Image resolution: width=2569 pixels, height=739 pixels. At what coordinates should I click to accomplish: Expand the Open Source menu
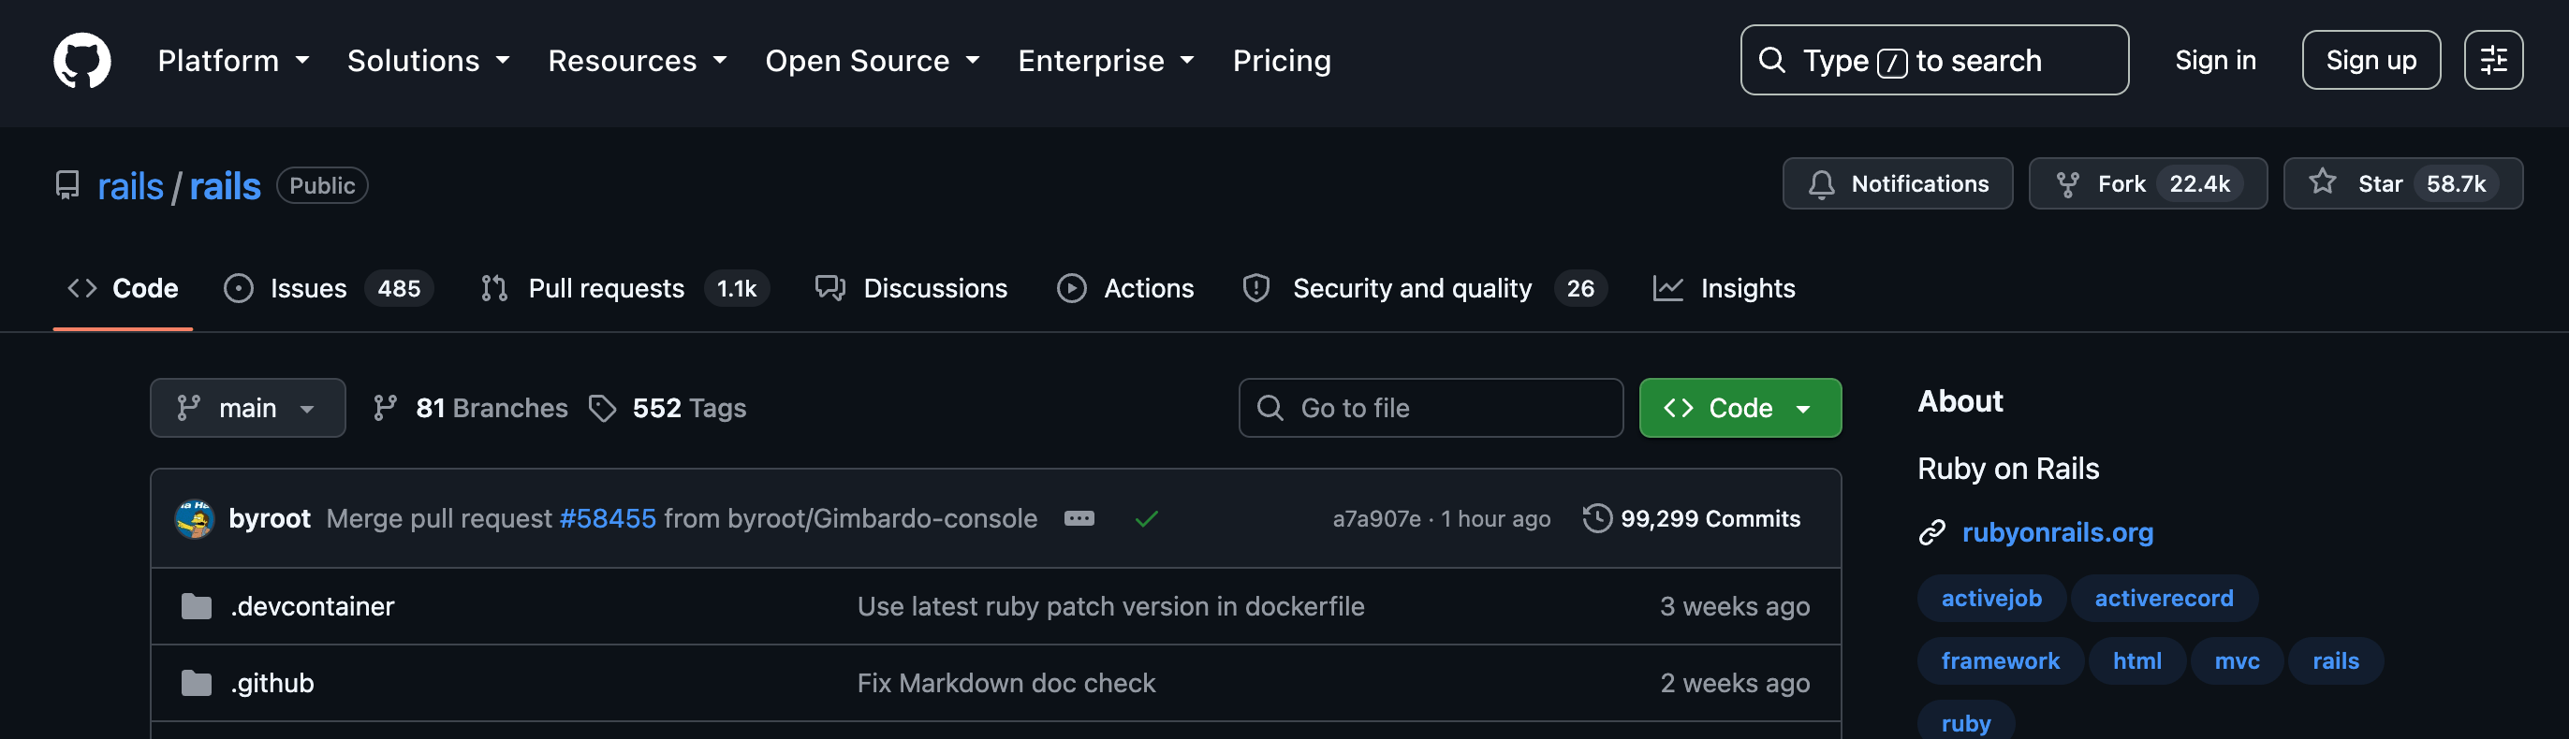click(873, 61)
